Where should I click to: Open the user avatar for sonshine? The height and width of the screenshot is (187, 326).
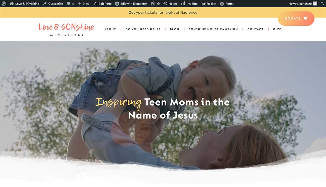(315, 4)
